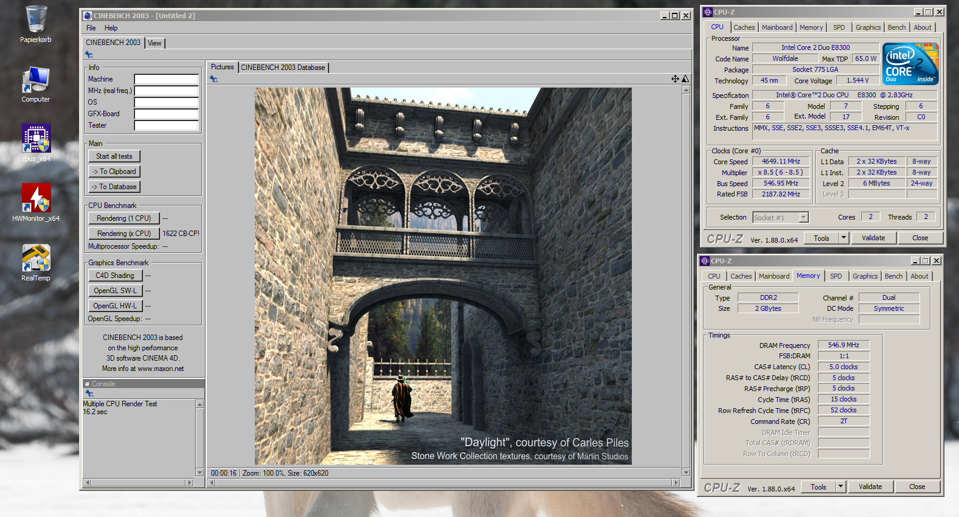
Task: Click the GFX-Board input field
Action: (167, 114)
